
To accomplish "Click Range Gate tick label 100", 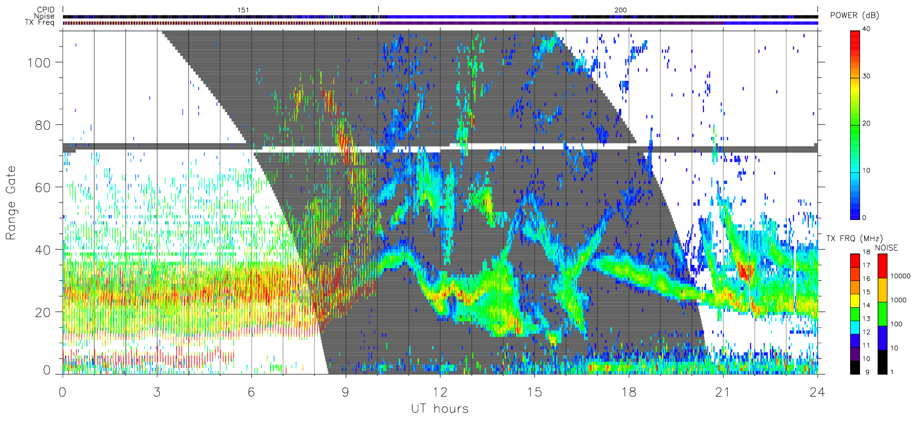I will 39,63.
